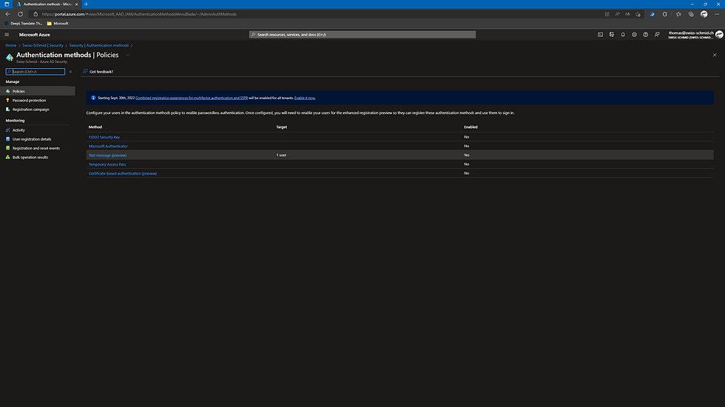Open Text message (preview) method
Viewport: 725px width, 407px height.
[x=107, y=155]
